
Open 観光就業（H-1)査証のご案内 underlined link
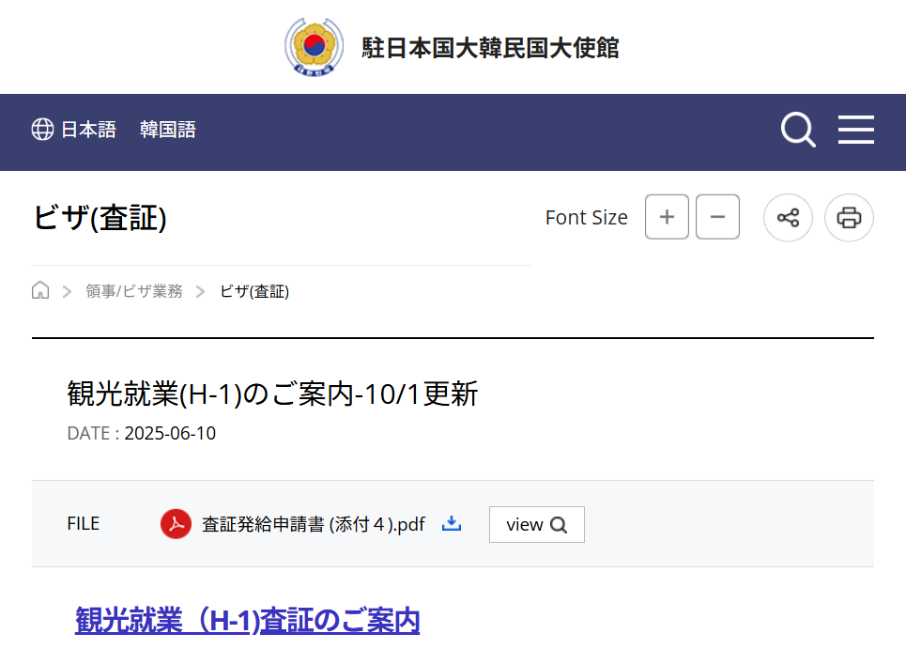[x=247, y=620]
